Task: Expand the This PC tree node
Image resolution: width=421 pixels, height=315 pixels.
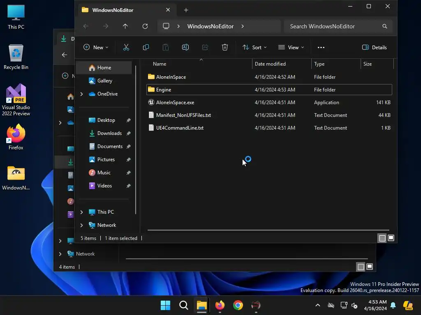Action: click(x=82, y=212)
